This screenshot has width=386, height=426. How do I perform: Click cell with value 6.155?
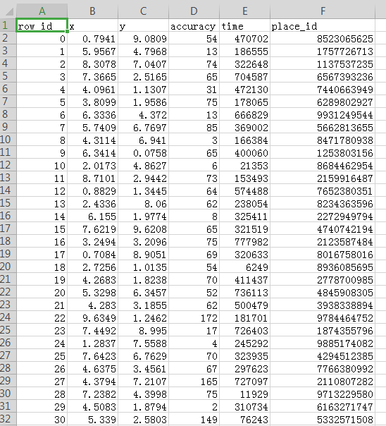coord(92,217)
